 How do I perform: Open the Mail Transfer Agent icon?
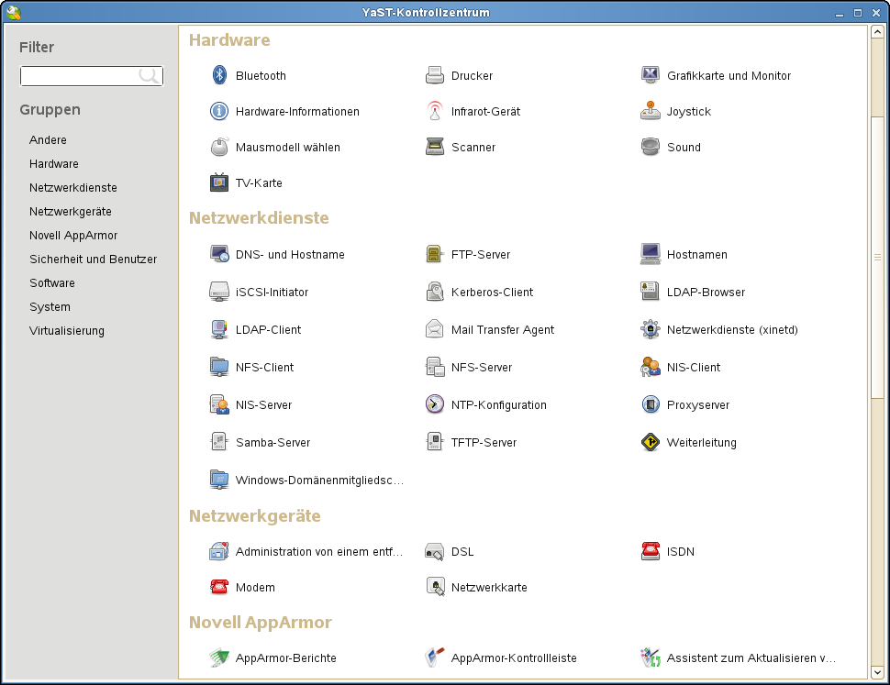[x=435, y=329]
